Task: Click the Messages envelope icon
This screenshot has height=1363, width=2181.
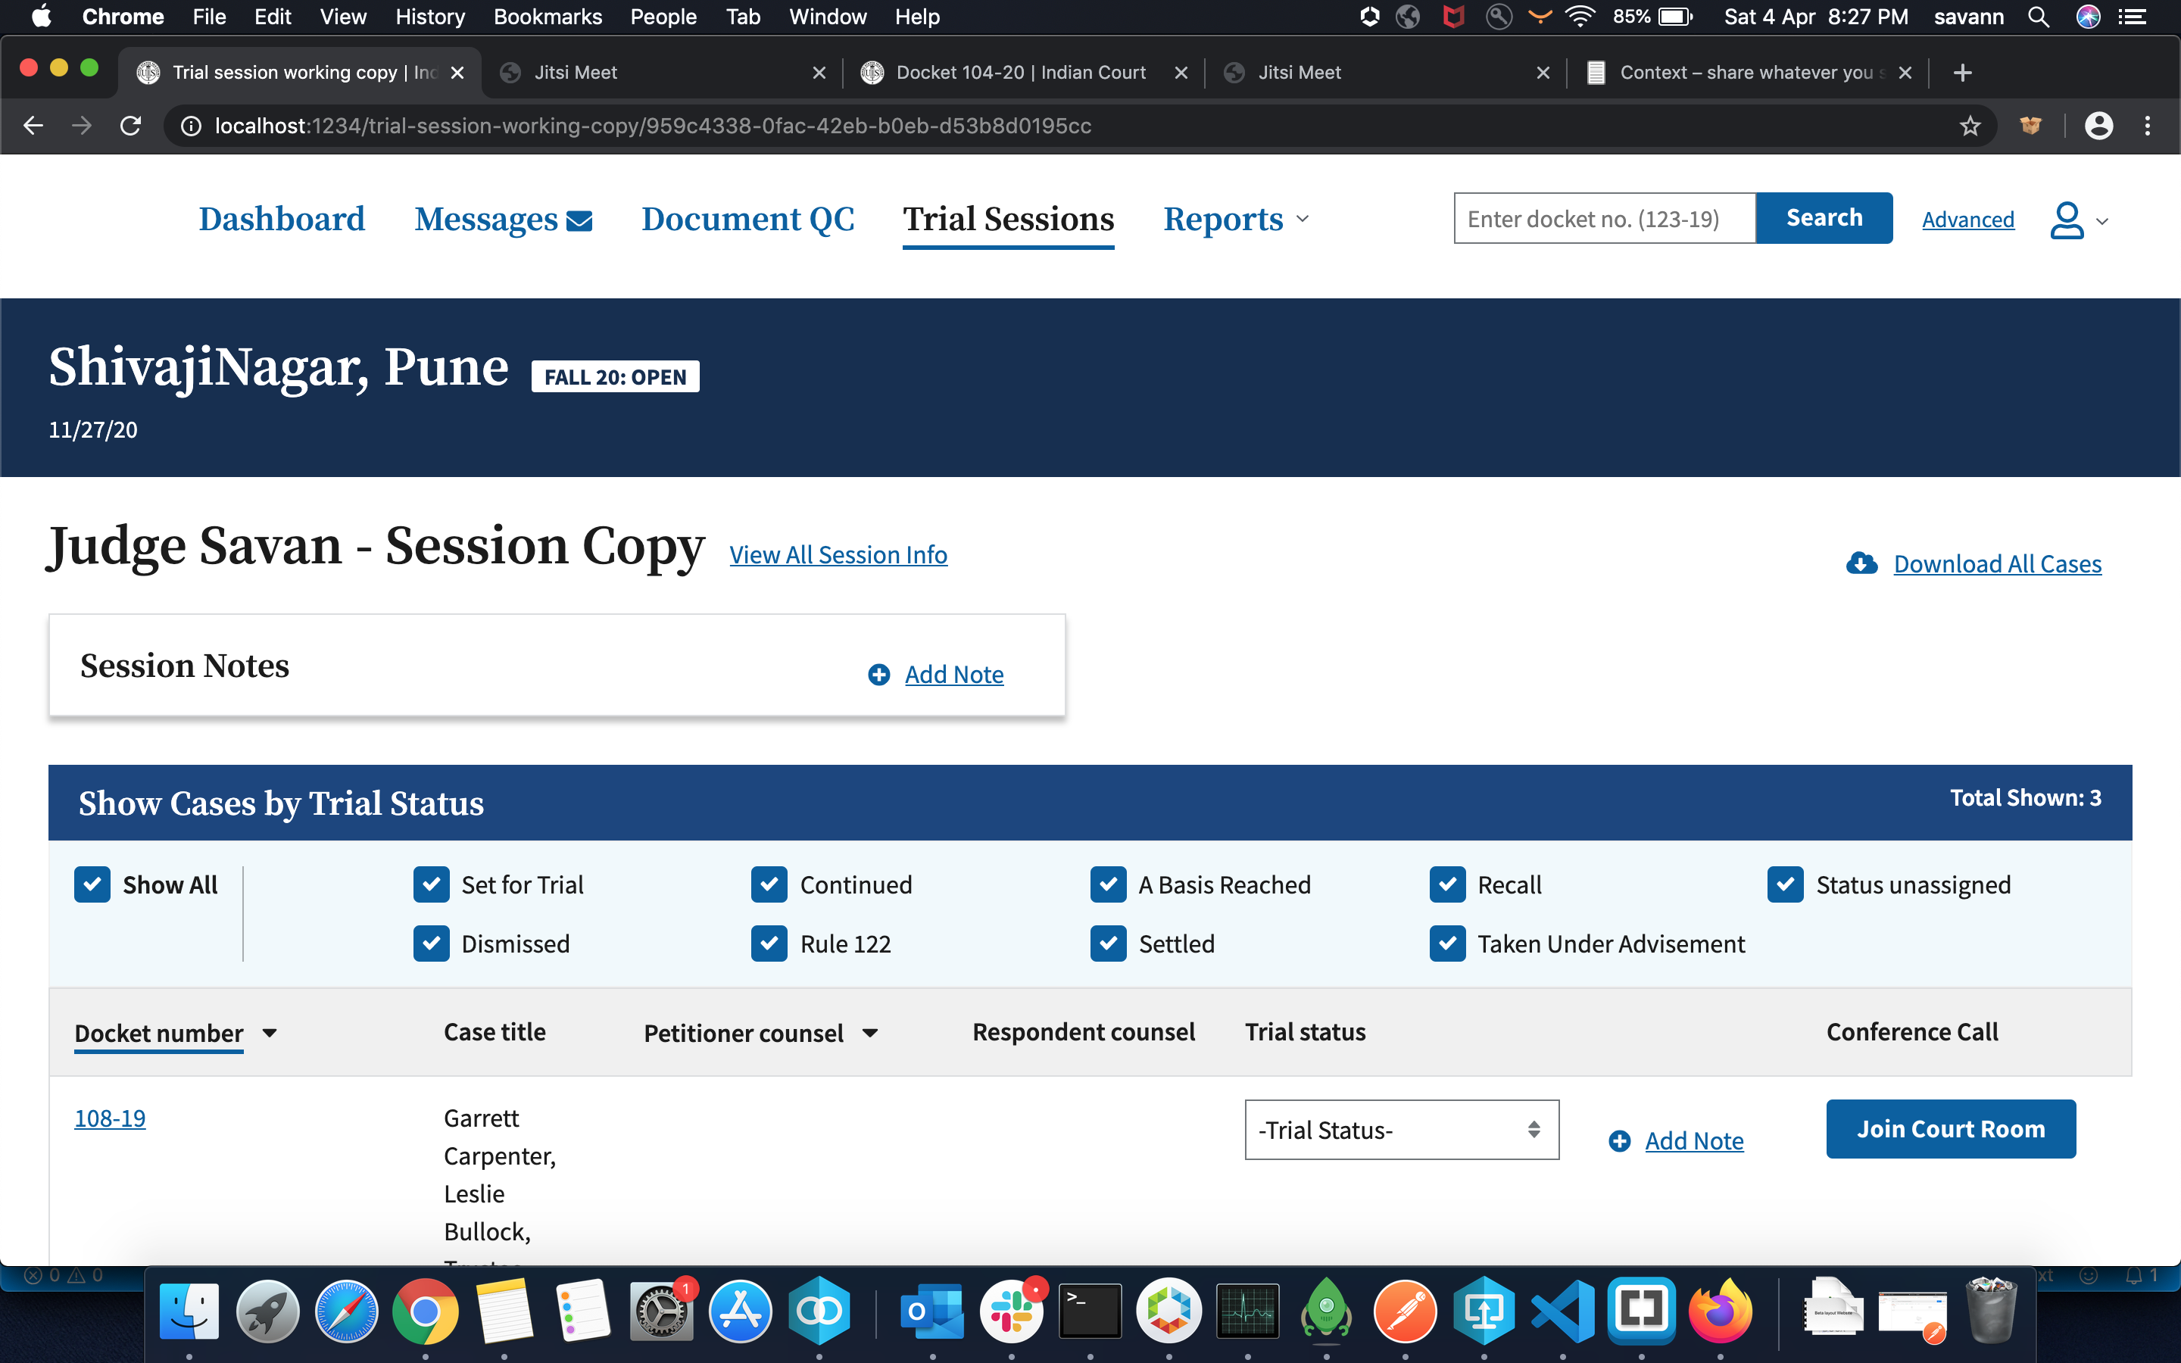Action: (x=579, y=221)
